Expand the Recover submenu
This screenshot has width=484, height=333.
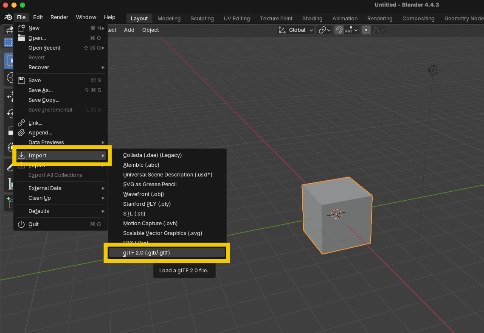(60, 67)
